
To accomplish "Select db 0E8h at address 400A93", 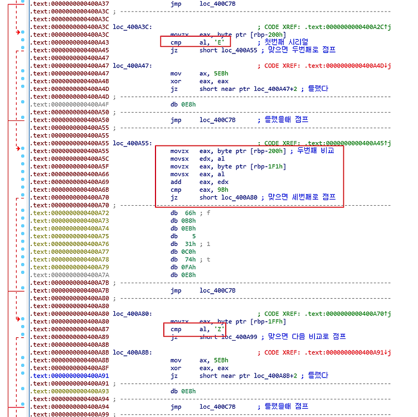I will (183, 391).
